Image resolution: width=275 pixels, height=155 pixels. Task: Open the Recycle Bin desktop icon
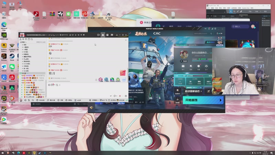click(x=4, y=14)
